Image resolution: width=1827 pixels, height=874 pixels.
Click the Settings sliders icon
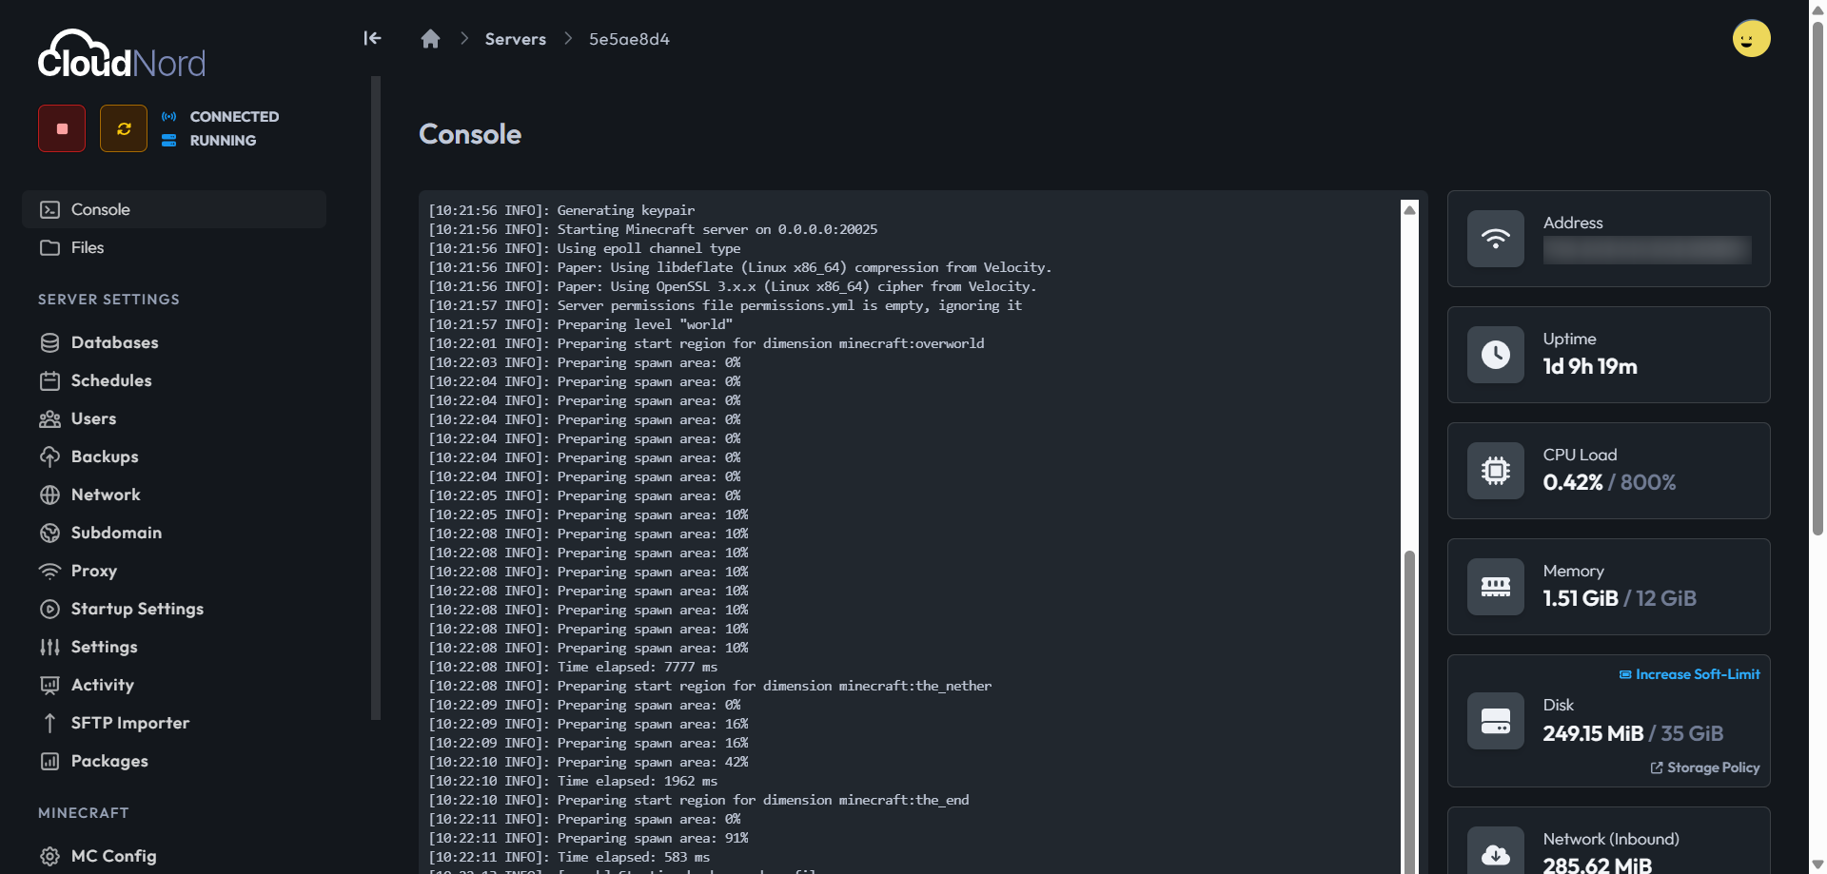[50, 647]
